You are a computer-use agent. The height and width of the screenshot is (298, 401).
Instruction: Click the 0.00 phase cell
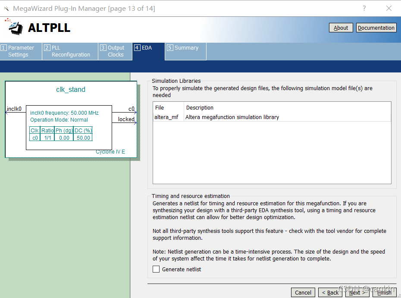[x=64, y=138]
